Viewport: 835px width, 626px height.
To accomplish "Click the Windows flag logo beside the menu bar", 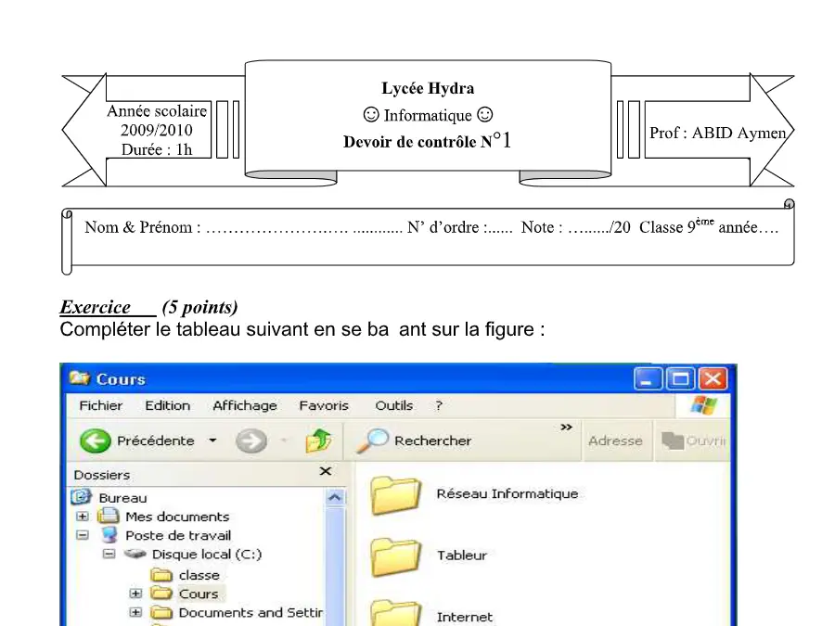I will tap(703, 405).
